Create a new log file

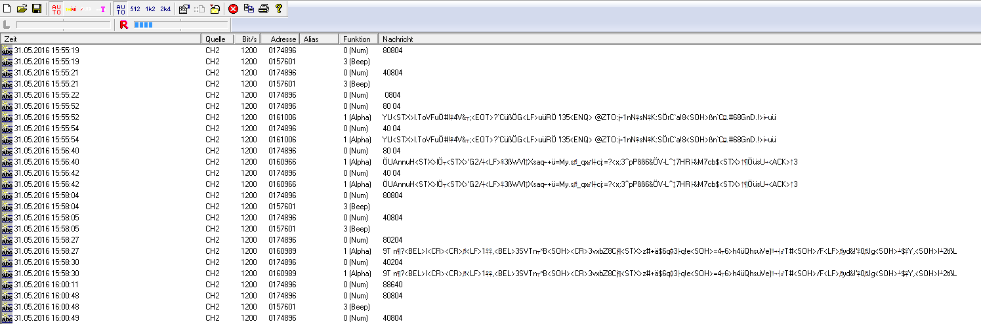(7, 9)
